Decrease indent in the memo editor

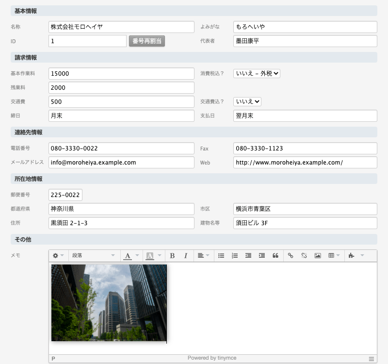[x=248, y=256]
